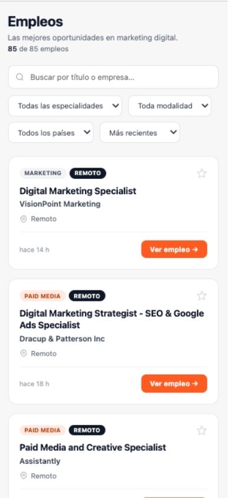
Task: Click REMOTO badge on first job card
Action: tap(87, 173)
